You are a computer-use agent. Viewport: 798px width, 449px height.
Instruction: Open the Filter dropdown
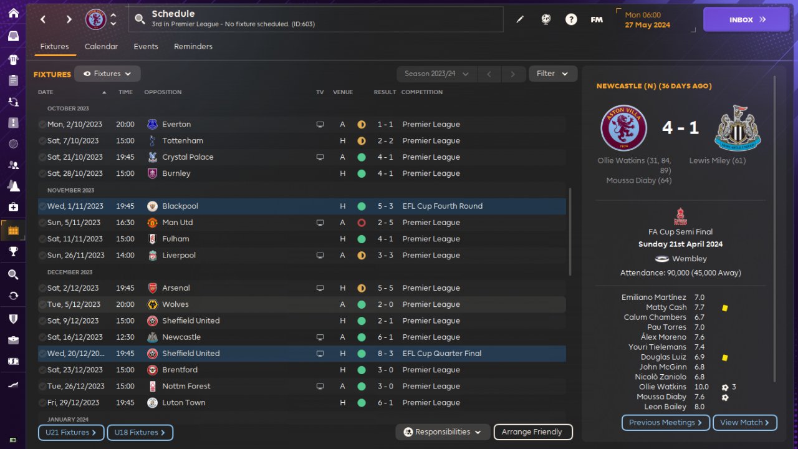(552, 74)
